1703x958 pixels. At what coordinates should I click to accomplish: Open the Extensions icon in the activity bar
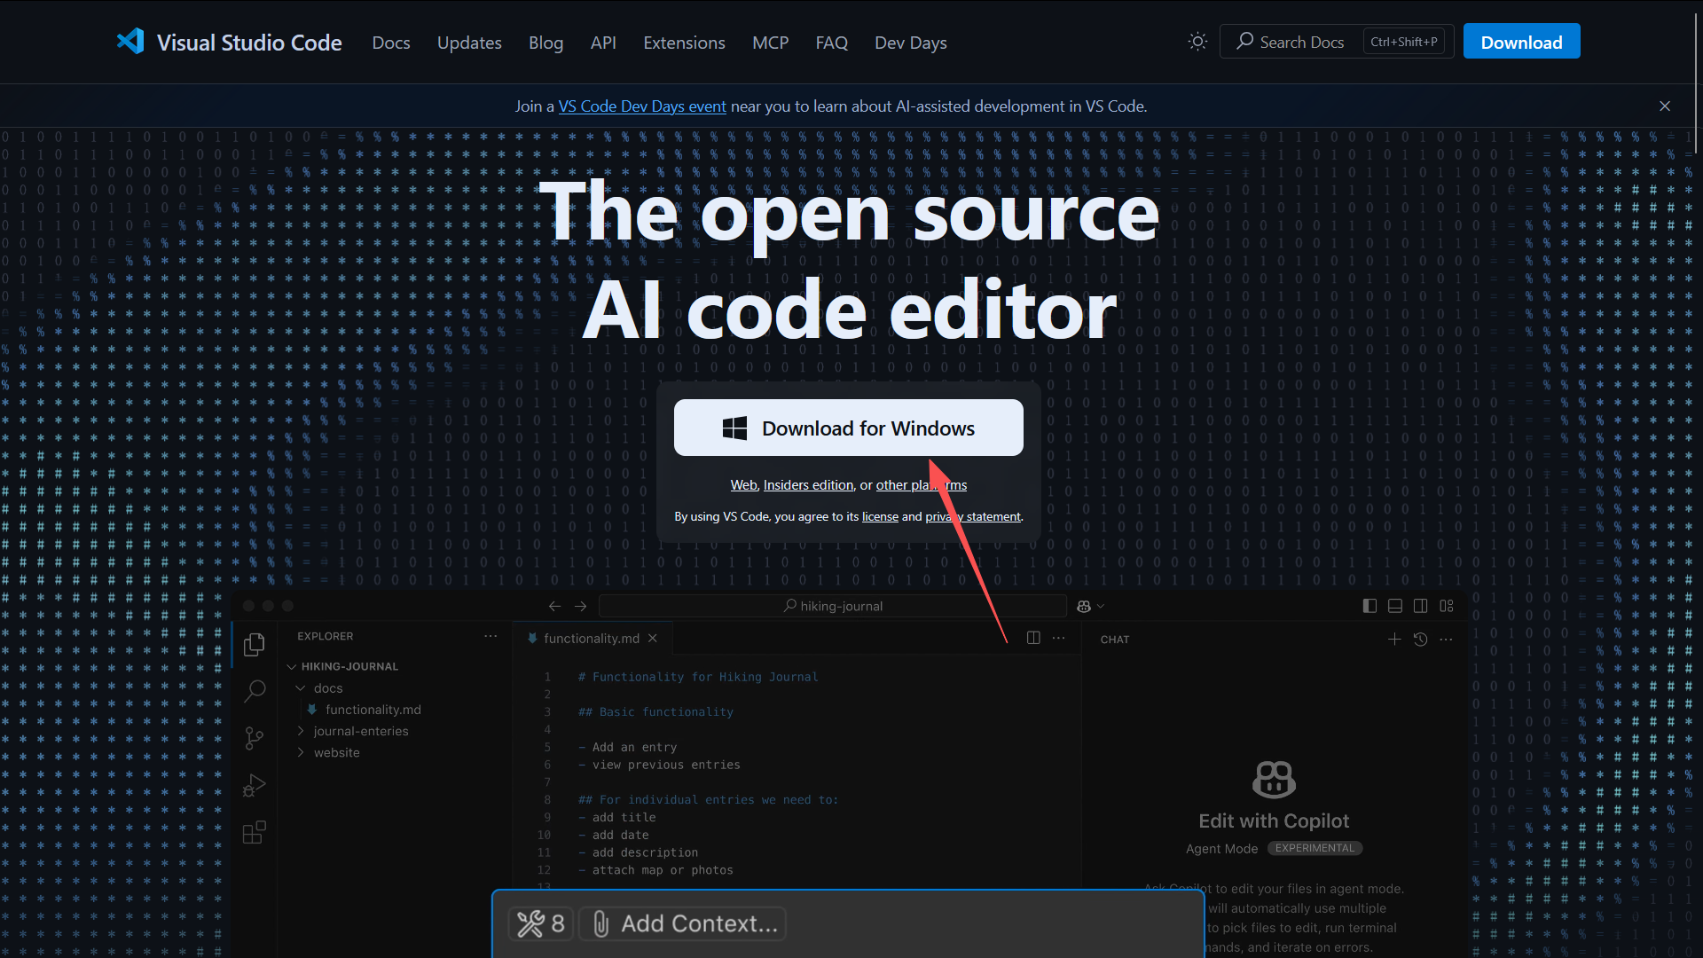254,832
